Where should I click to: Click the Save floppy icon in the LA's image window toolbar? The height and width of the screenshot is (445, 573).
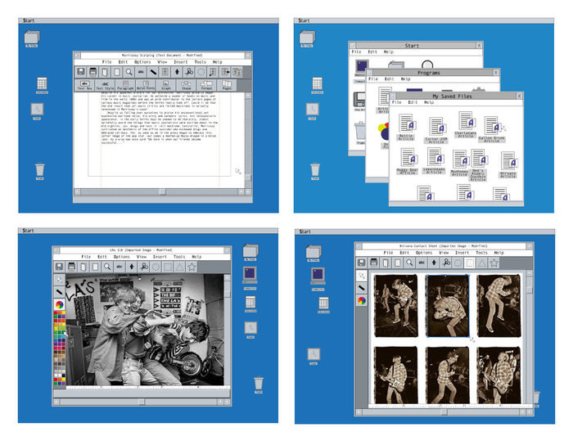[x=59, y=267]
